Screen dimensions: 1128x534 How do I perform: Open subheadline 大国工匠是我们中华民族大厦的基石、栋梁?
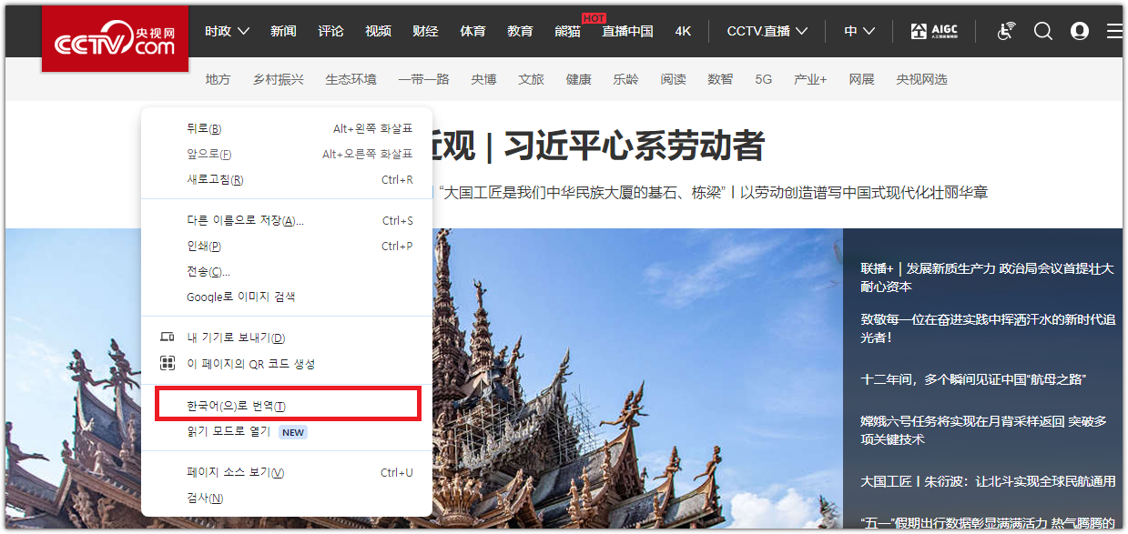coord(582,193)
